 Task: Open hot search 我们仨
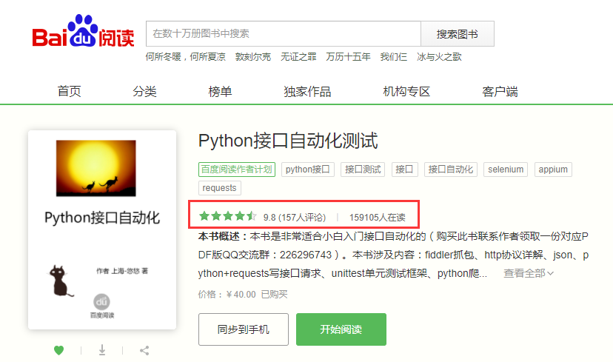click(x=394, y=57)
